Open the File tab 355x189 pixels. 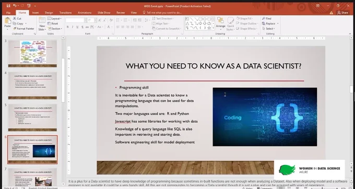8,13
